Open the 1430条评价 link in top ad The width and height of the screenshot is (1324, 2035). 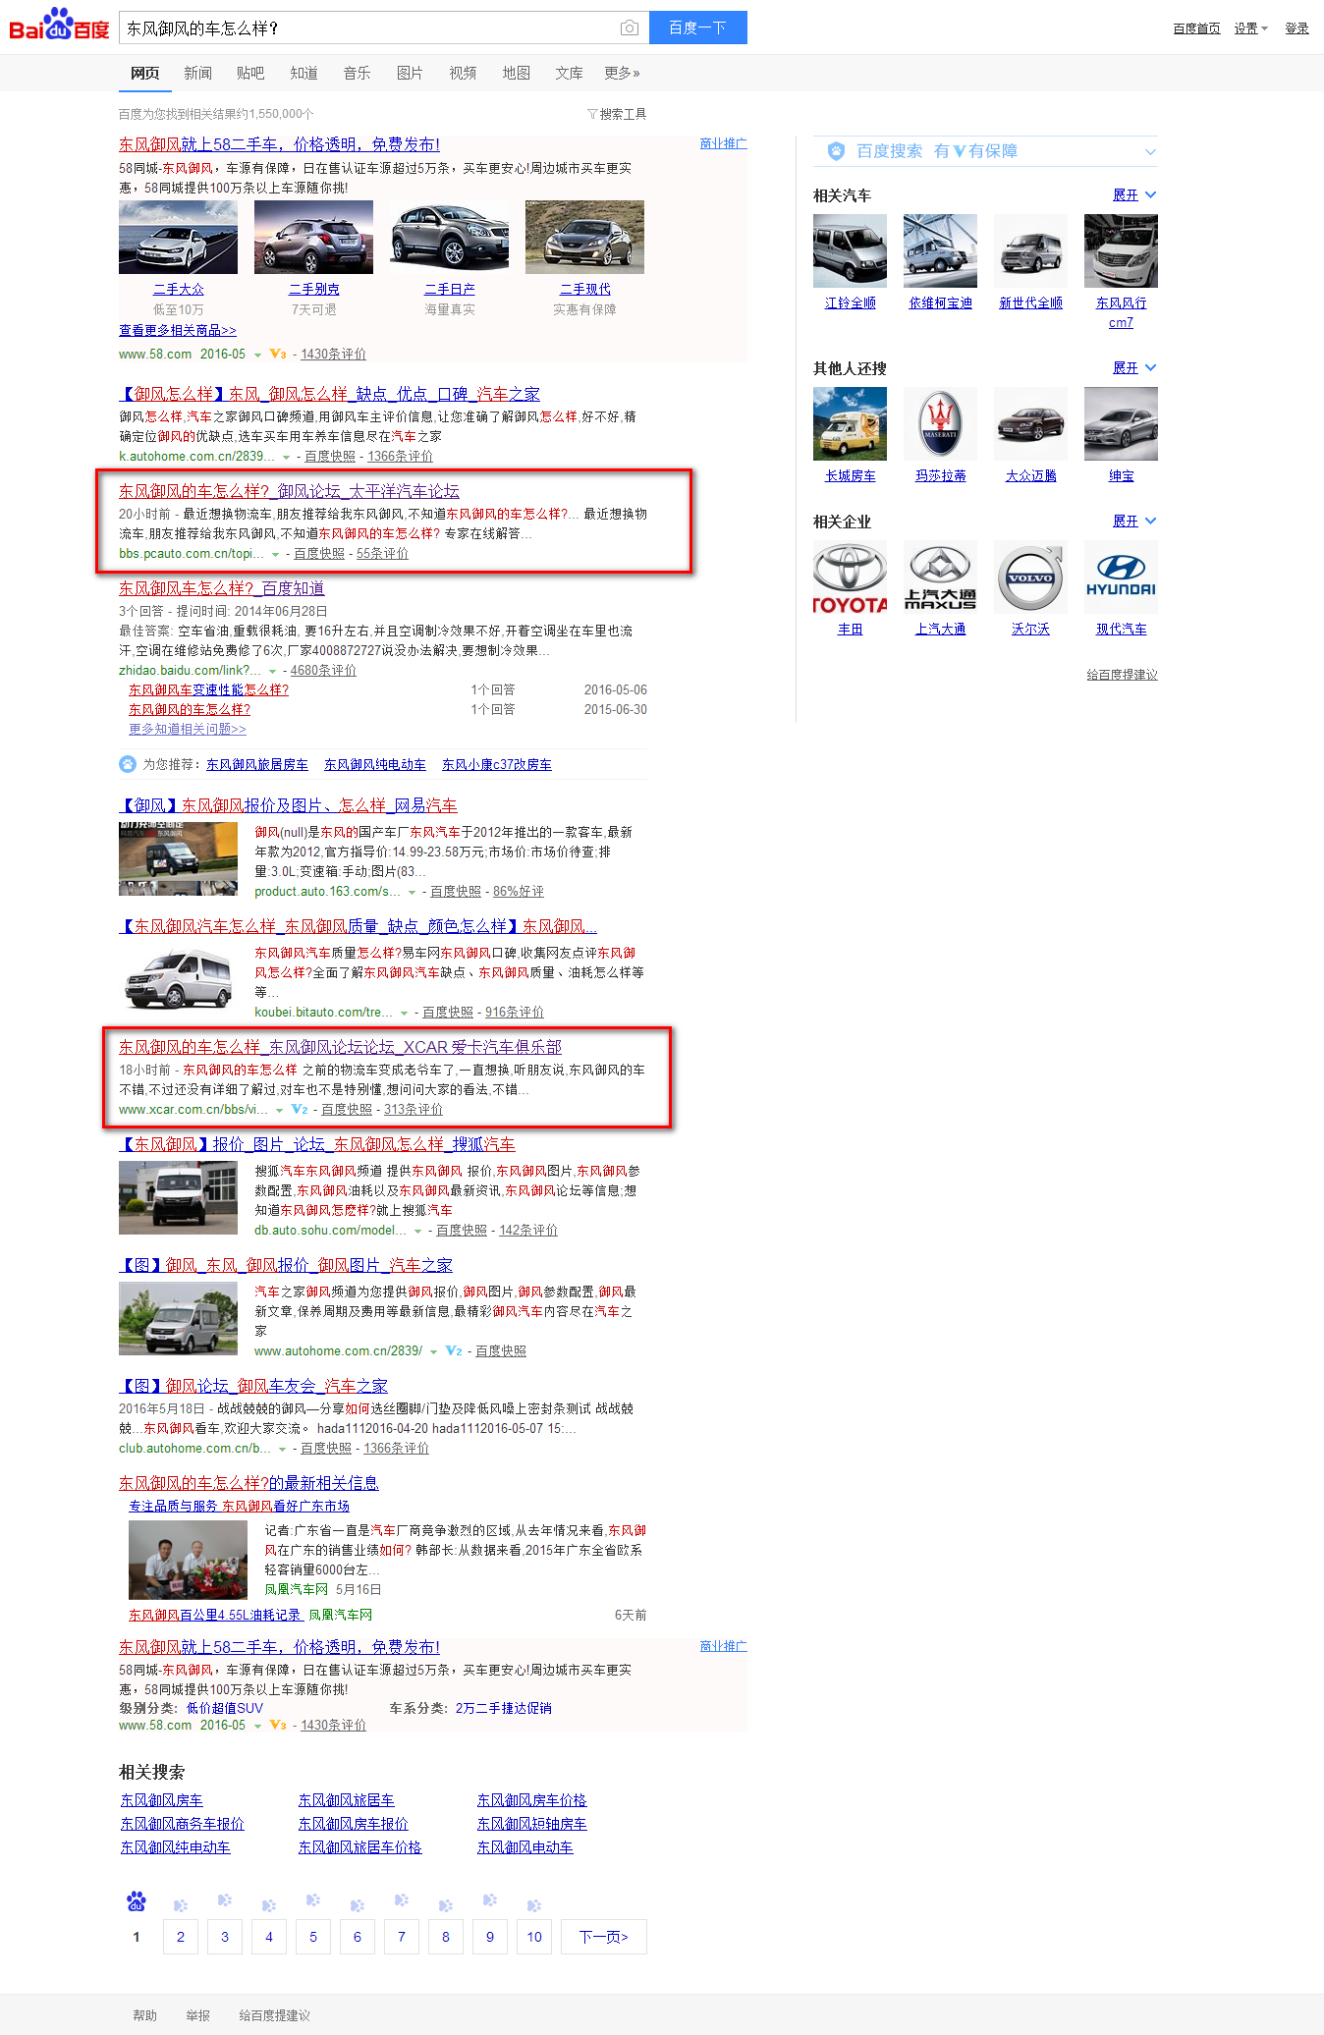click(333, 355)
